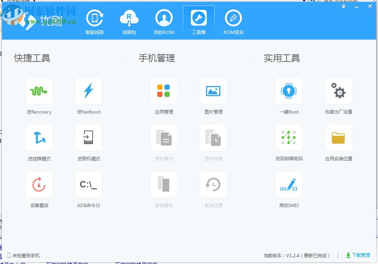
Task: Start 一键Root rooting tool
Action: click(x=289, y=95)
